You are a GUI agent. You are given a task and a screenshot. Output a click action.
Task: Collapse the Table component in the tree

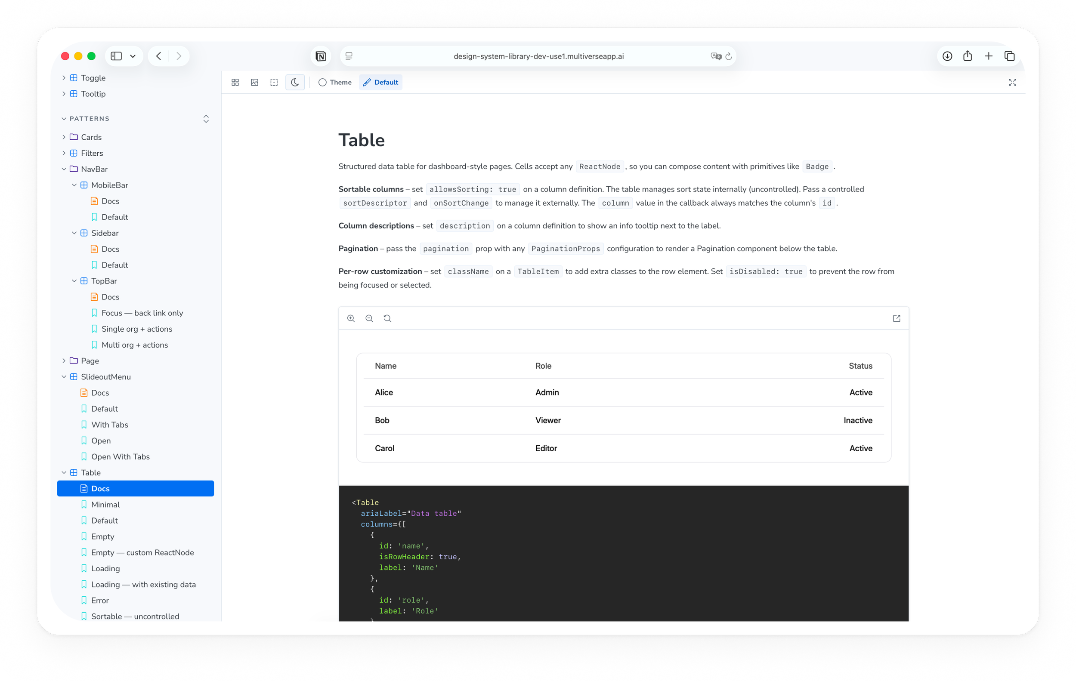pos(64,473)
